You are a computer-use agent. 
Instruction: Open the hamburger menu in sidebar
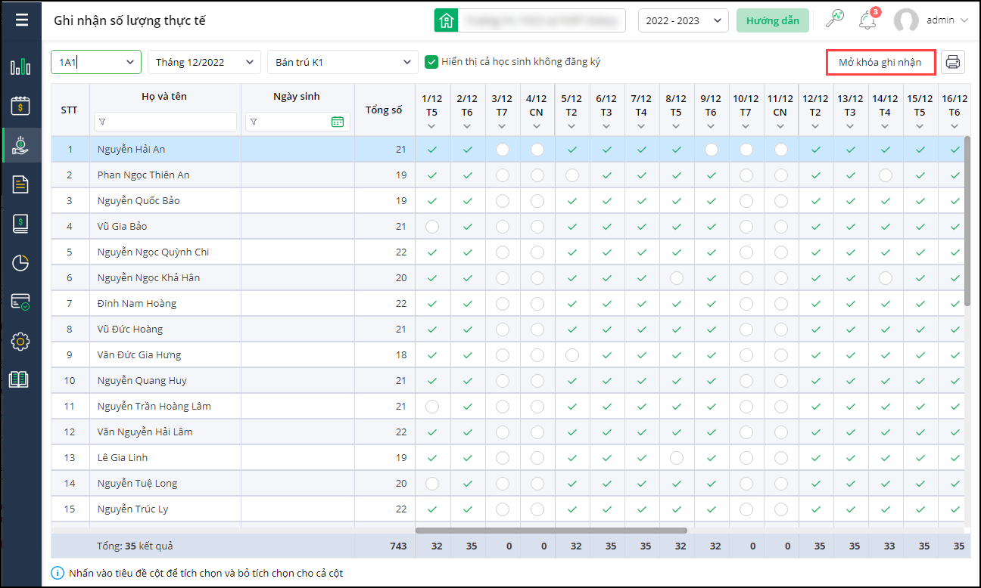[x=21, y=20]
